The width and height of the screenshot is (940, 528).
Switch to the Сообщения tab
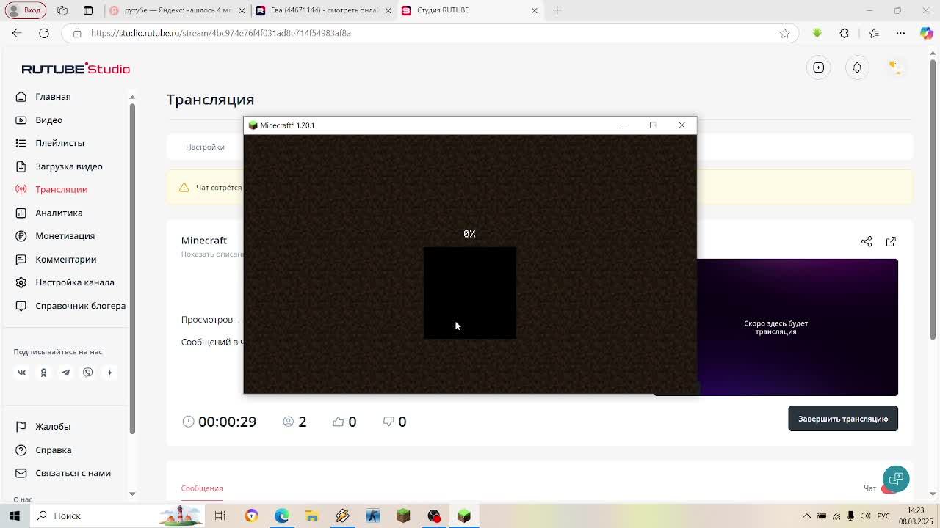click(x=202, y=488)
